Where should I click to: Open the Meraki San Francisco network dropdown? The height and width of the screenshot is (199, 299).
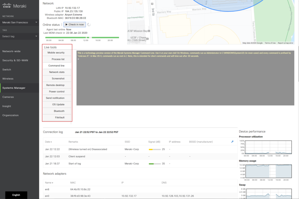pos(20,22)
